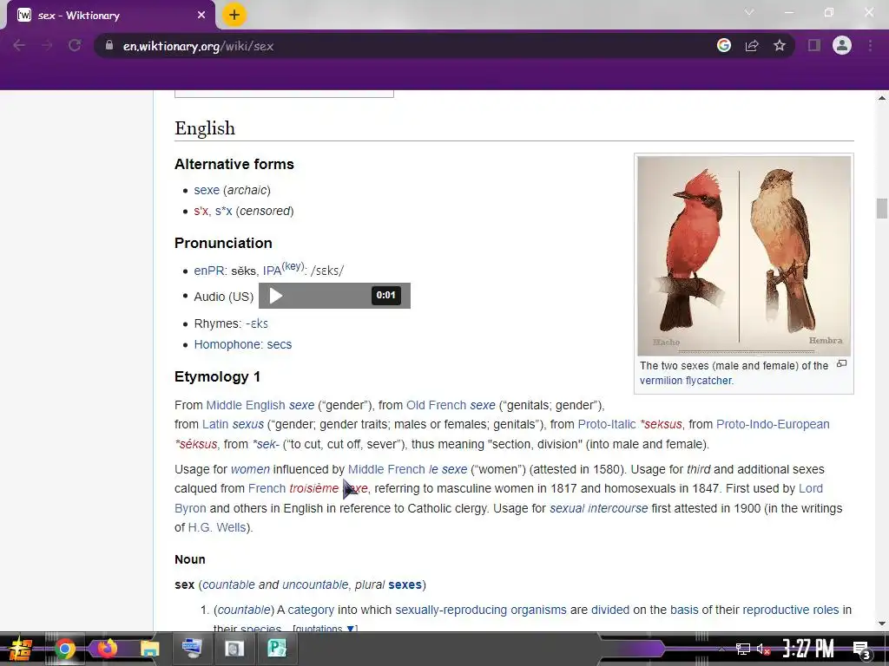Enlarge the flycatcher image via icon
889x666 pixels.
pyautogui.click(x=842, y=363)
